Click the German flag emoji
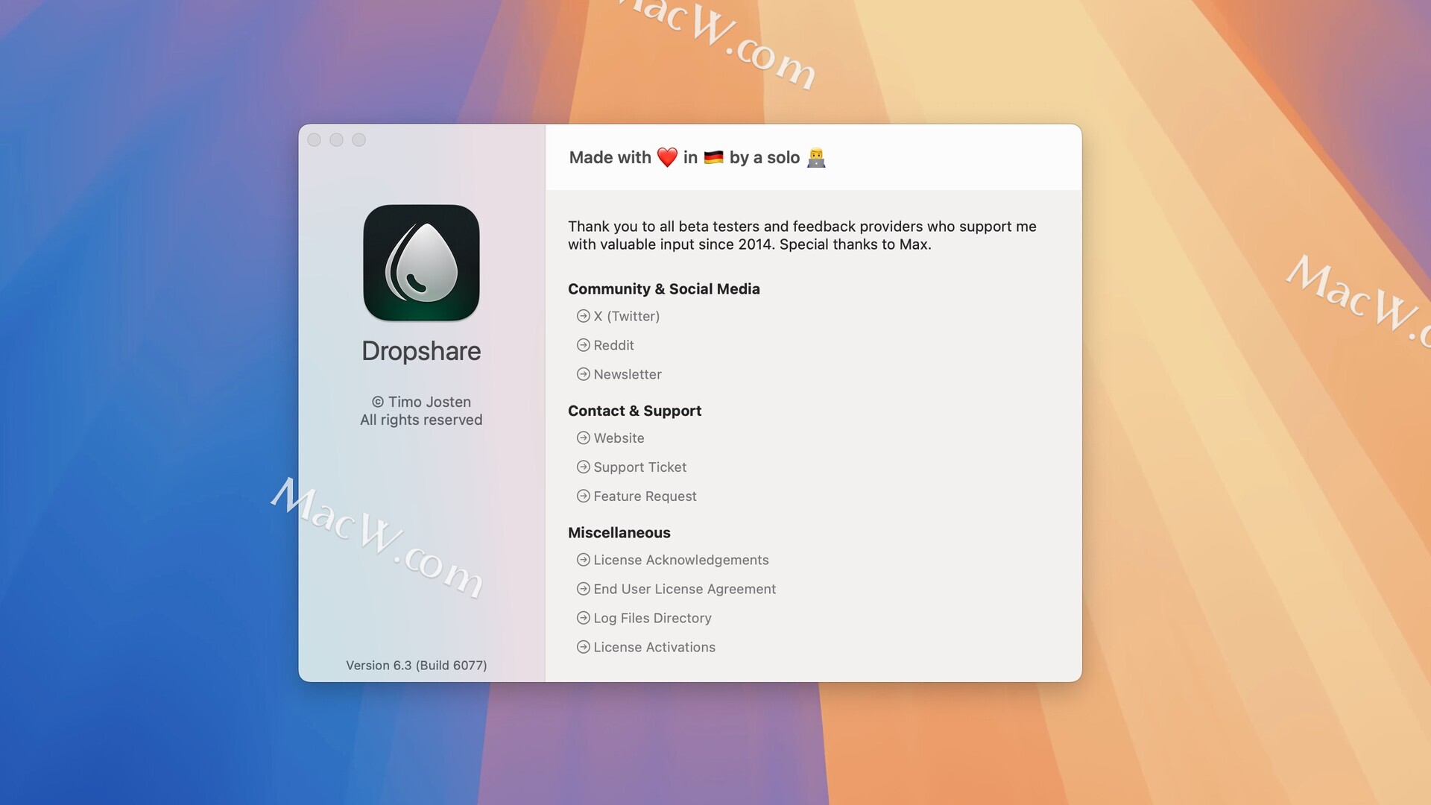1431x805 pixels. click(x=713, y=157)
